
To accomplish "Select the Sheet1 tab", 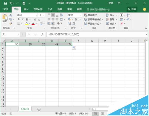I will coord(25,109).
